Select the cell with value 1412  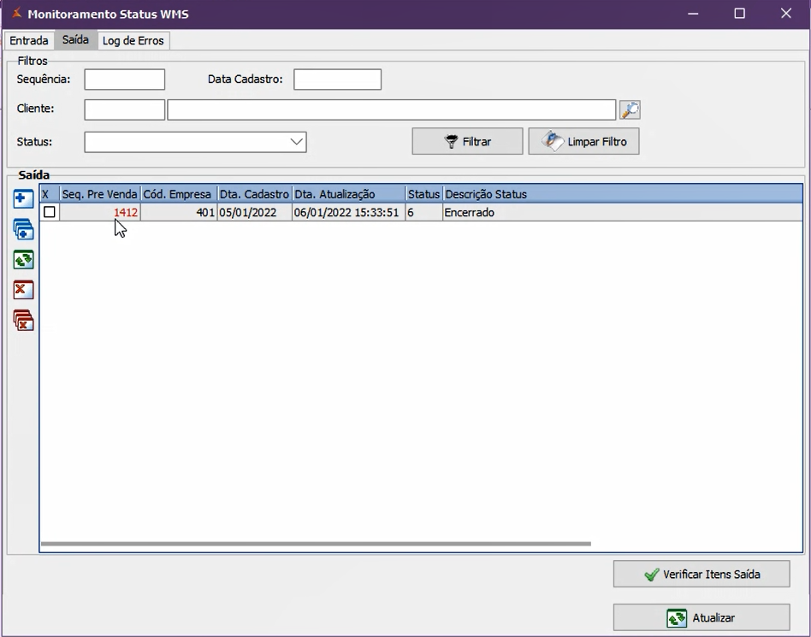pos(100,212)
